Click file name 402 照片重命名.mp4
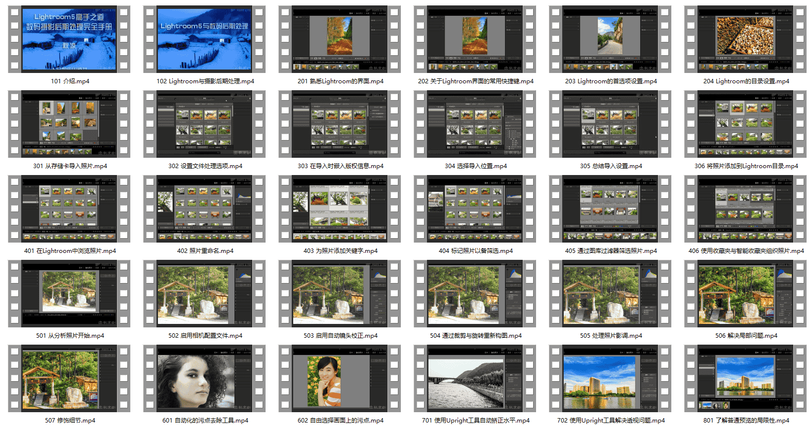812x425 pixels. 205,251
